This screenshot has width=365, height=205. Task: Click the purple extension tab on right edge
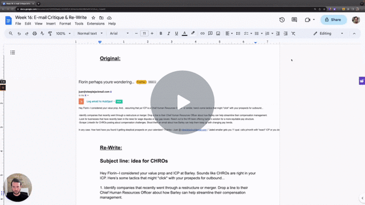(x=362, y=81)
